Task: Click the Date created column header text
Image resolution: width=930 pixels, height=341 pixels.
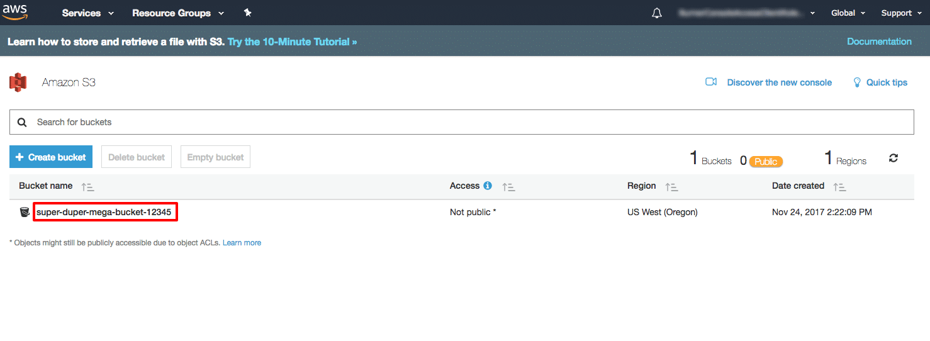Action: click(798, 186)
